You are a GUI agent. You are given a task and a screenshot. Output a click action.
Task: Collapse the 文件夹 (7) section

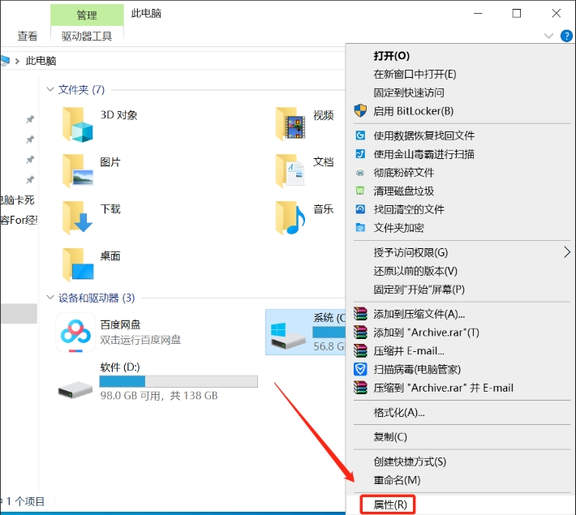(50, 89)
